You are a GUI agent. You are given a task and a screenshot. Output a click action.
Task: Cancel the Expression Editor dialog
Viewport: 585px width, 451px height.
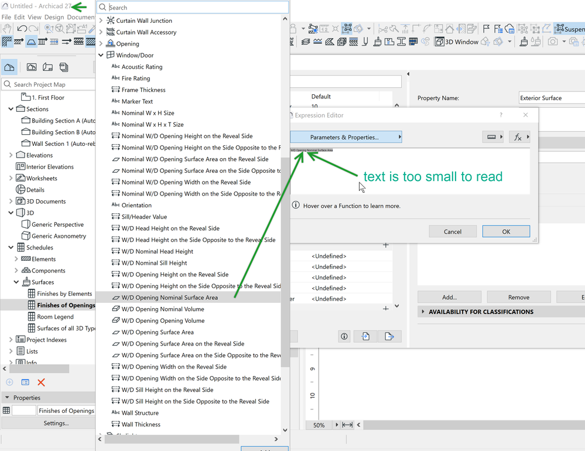(452, 231)
